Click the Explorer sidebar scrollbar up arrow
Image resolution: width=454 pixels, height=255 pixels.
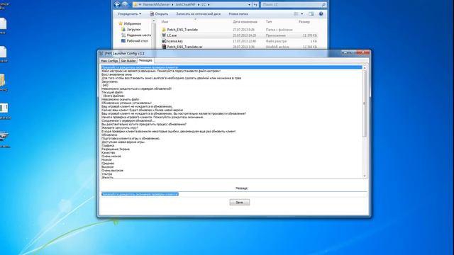click(154, 21)
